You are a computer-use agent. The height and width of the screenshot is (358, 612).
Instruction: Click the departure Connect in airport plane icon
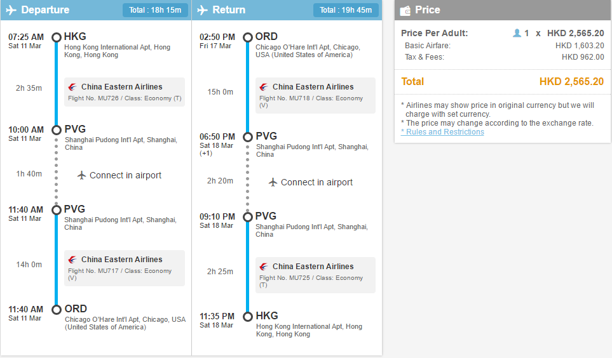81,175
